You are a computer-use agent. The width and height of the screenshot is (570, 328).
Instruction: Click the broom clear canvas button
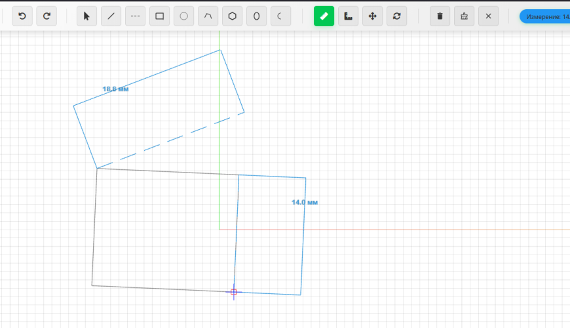pos(465,16)
